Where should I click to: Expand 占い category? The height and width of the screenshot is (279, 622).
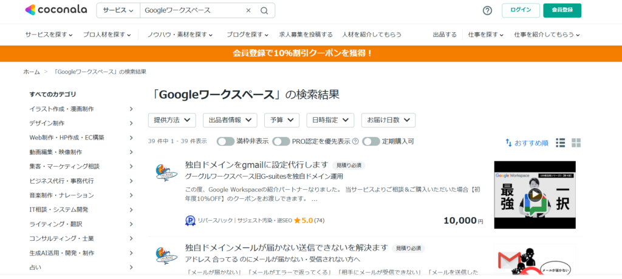81,267
